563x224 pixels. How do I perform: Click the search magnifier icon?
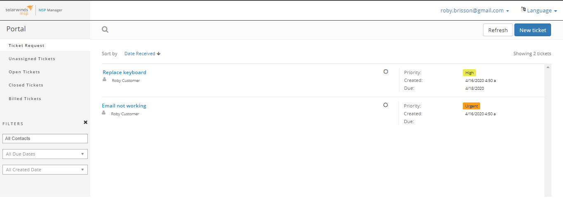[105, 30]
